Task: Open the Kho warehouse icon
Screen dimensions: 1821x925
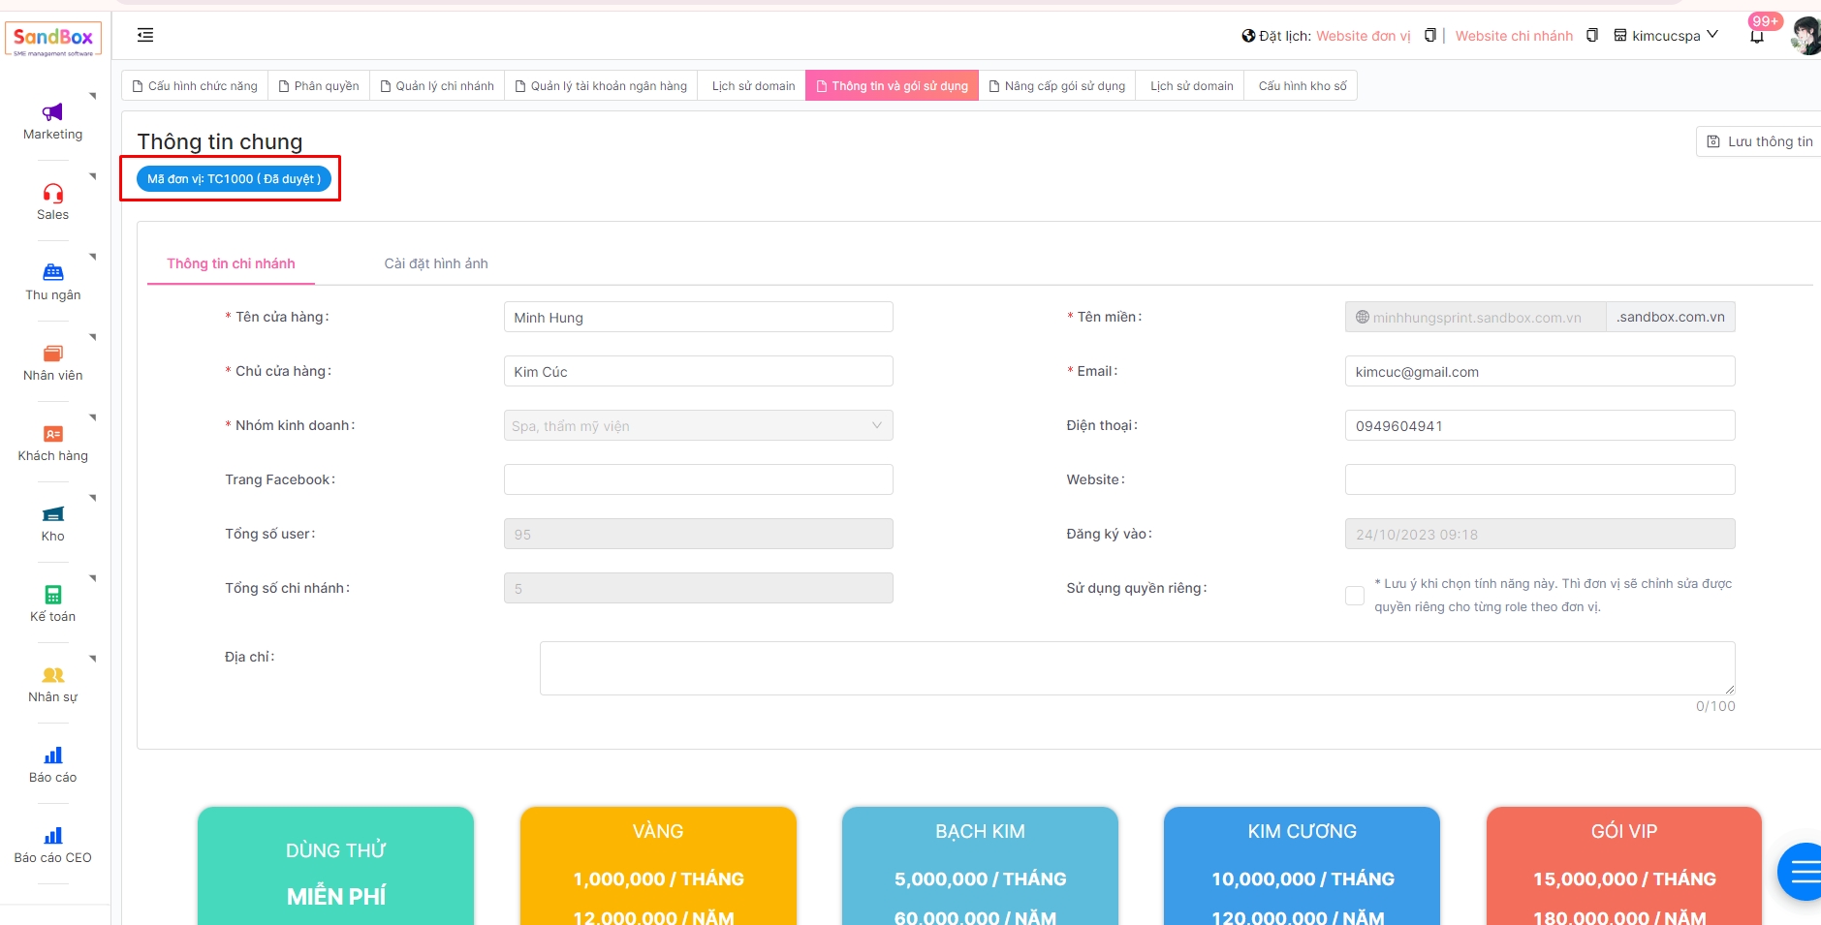Action: pos(52,514)
